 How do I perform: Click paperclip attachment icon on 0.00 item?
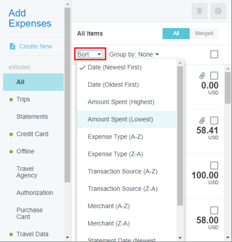(x=202, y=76)
